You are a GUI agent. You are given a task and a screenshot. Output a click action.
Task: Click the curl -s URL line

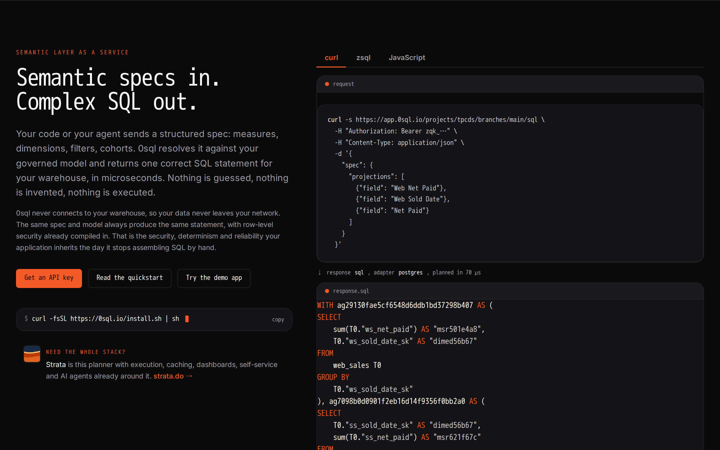coord(436,120)
